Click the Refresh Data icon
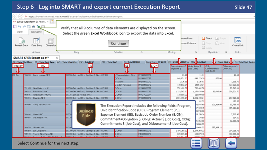Image resolution: width=267 pixels, height=150 pixels. tap(21, 42)
